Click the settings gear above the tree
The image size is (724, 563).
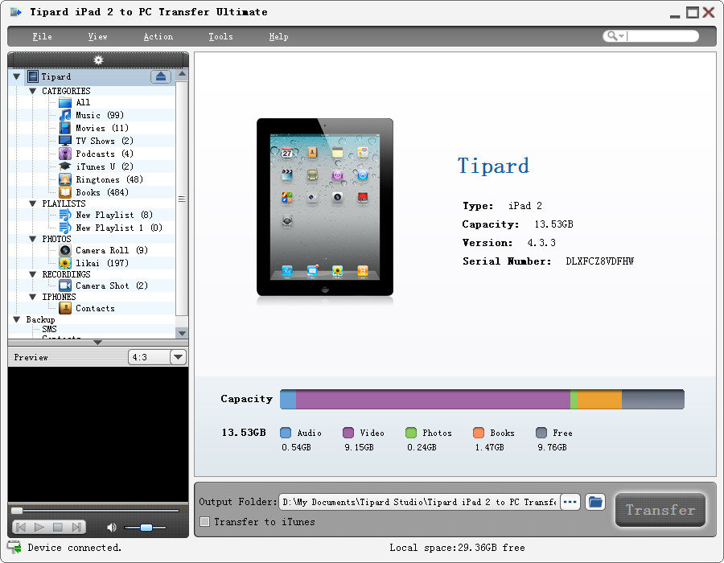pos(98,60)
